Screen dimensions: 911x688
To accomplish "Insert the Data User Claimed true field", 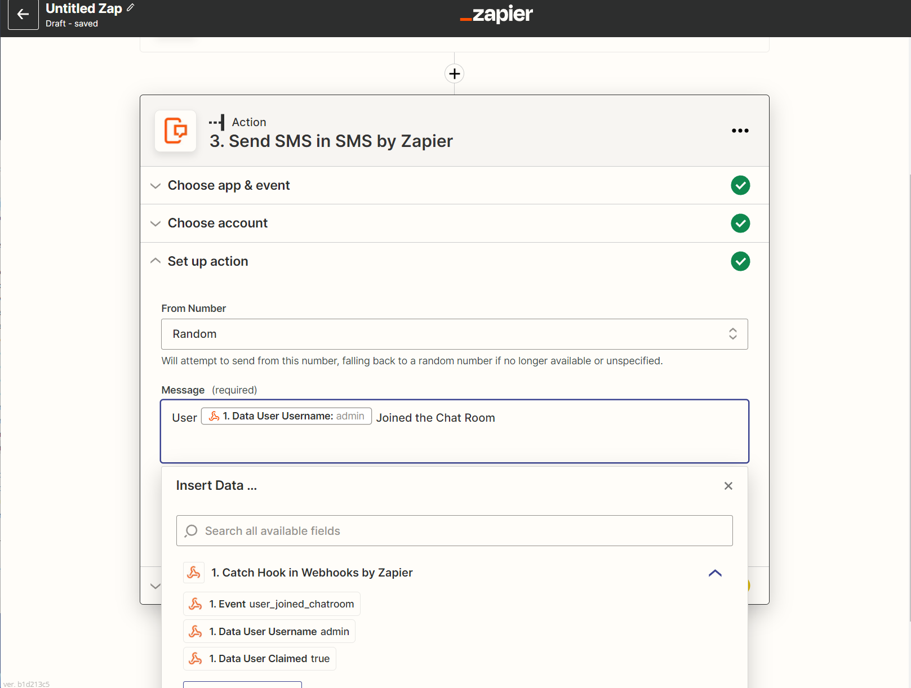I will click(260, 659).
